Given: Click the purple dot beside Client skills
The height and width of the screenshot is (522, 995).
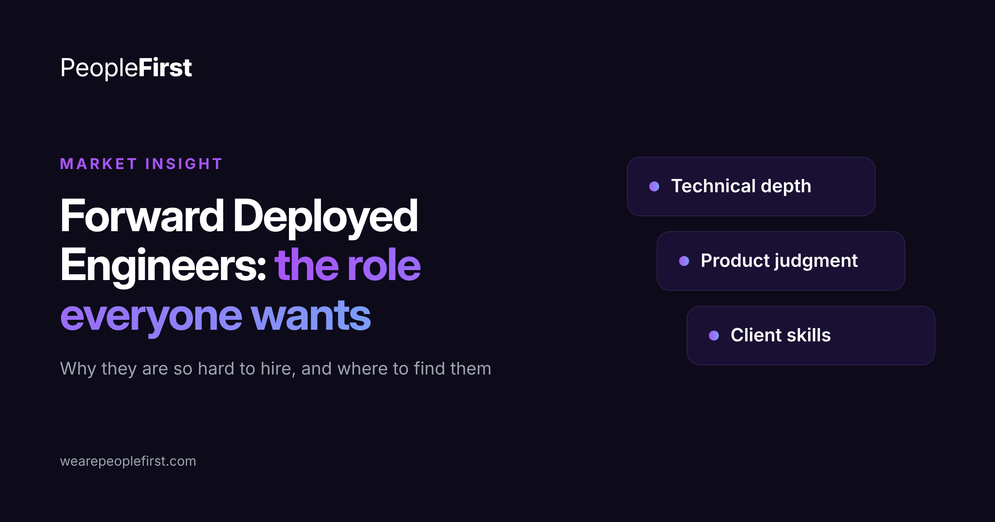Looking at the screenshot, I should click(714, 336).
